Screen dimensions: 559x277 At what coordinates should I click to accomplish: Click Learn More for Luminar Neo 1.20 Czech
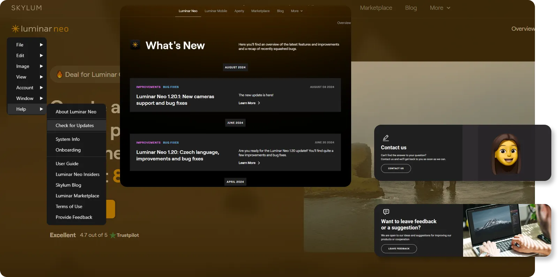click(x=249, y=163)
